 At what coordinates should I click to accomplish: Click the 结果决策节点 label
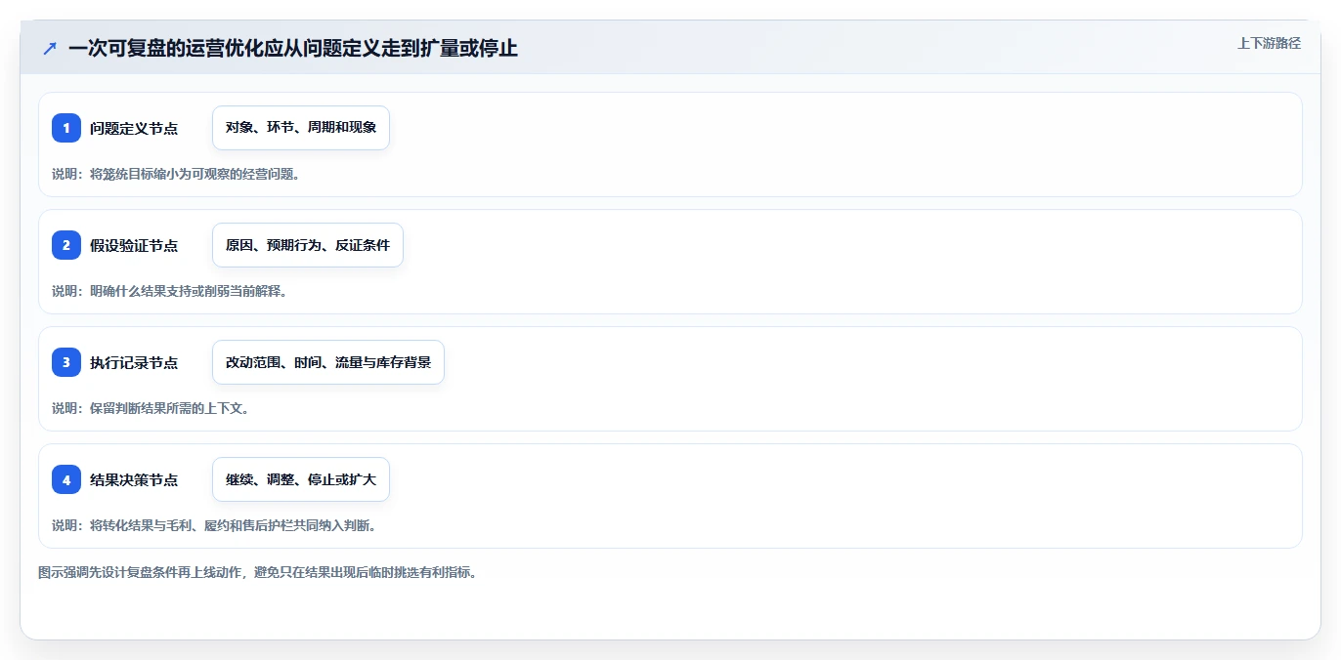134,479
